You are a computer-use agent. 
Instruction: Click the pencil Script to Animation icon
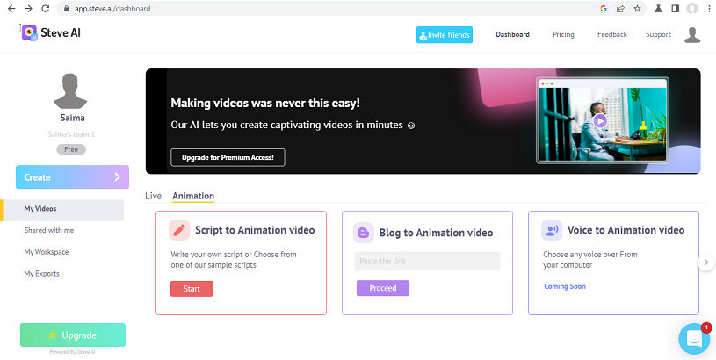pyautogui.click(x=179, y=230)
